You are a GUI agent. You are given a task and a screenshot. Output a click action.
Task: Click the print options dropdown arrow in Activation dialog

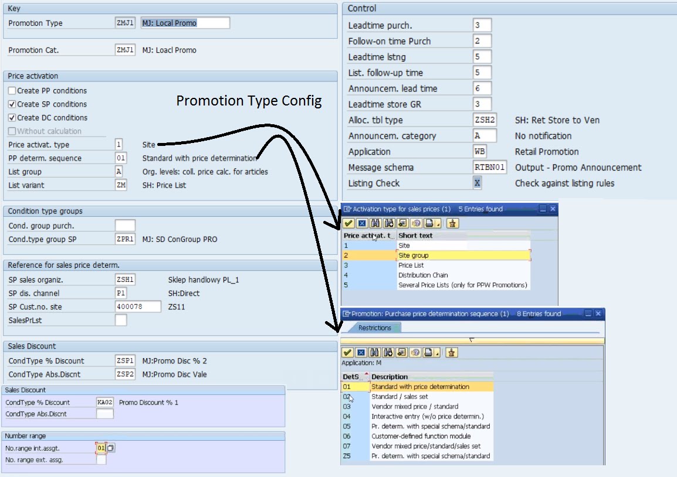(x=438, y=223)
